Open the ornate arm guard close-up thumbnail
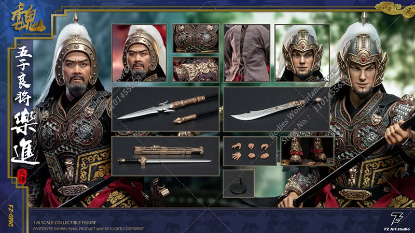This screenshot has width=415, height=233. click(196, 69)
